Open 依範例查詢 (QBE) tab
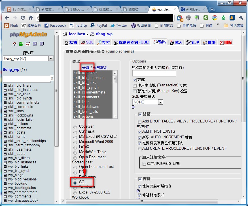This screenshot has height=206, width=248. point(132,42)
